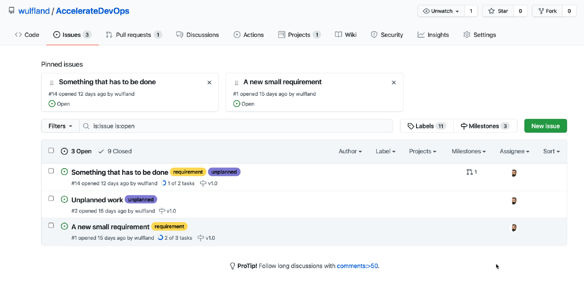Create a New issue
This screenshot has height=281, width=584.
(545, 126)
